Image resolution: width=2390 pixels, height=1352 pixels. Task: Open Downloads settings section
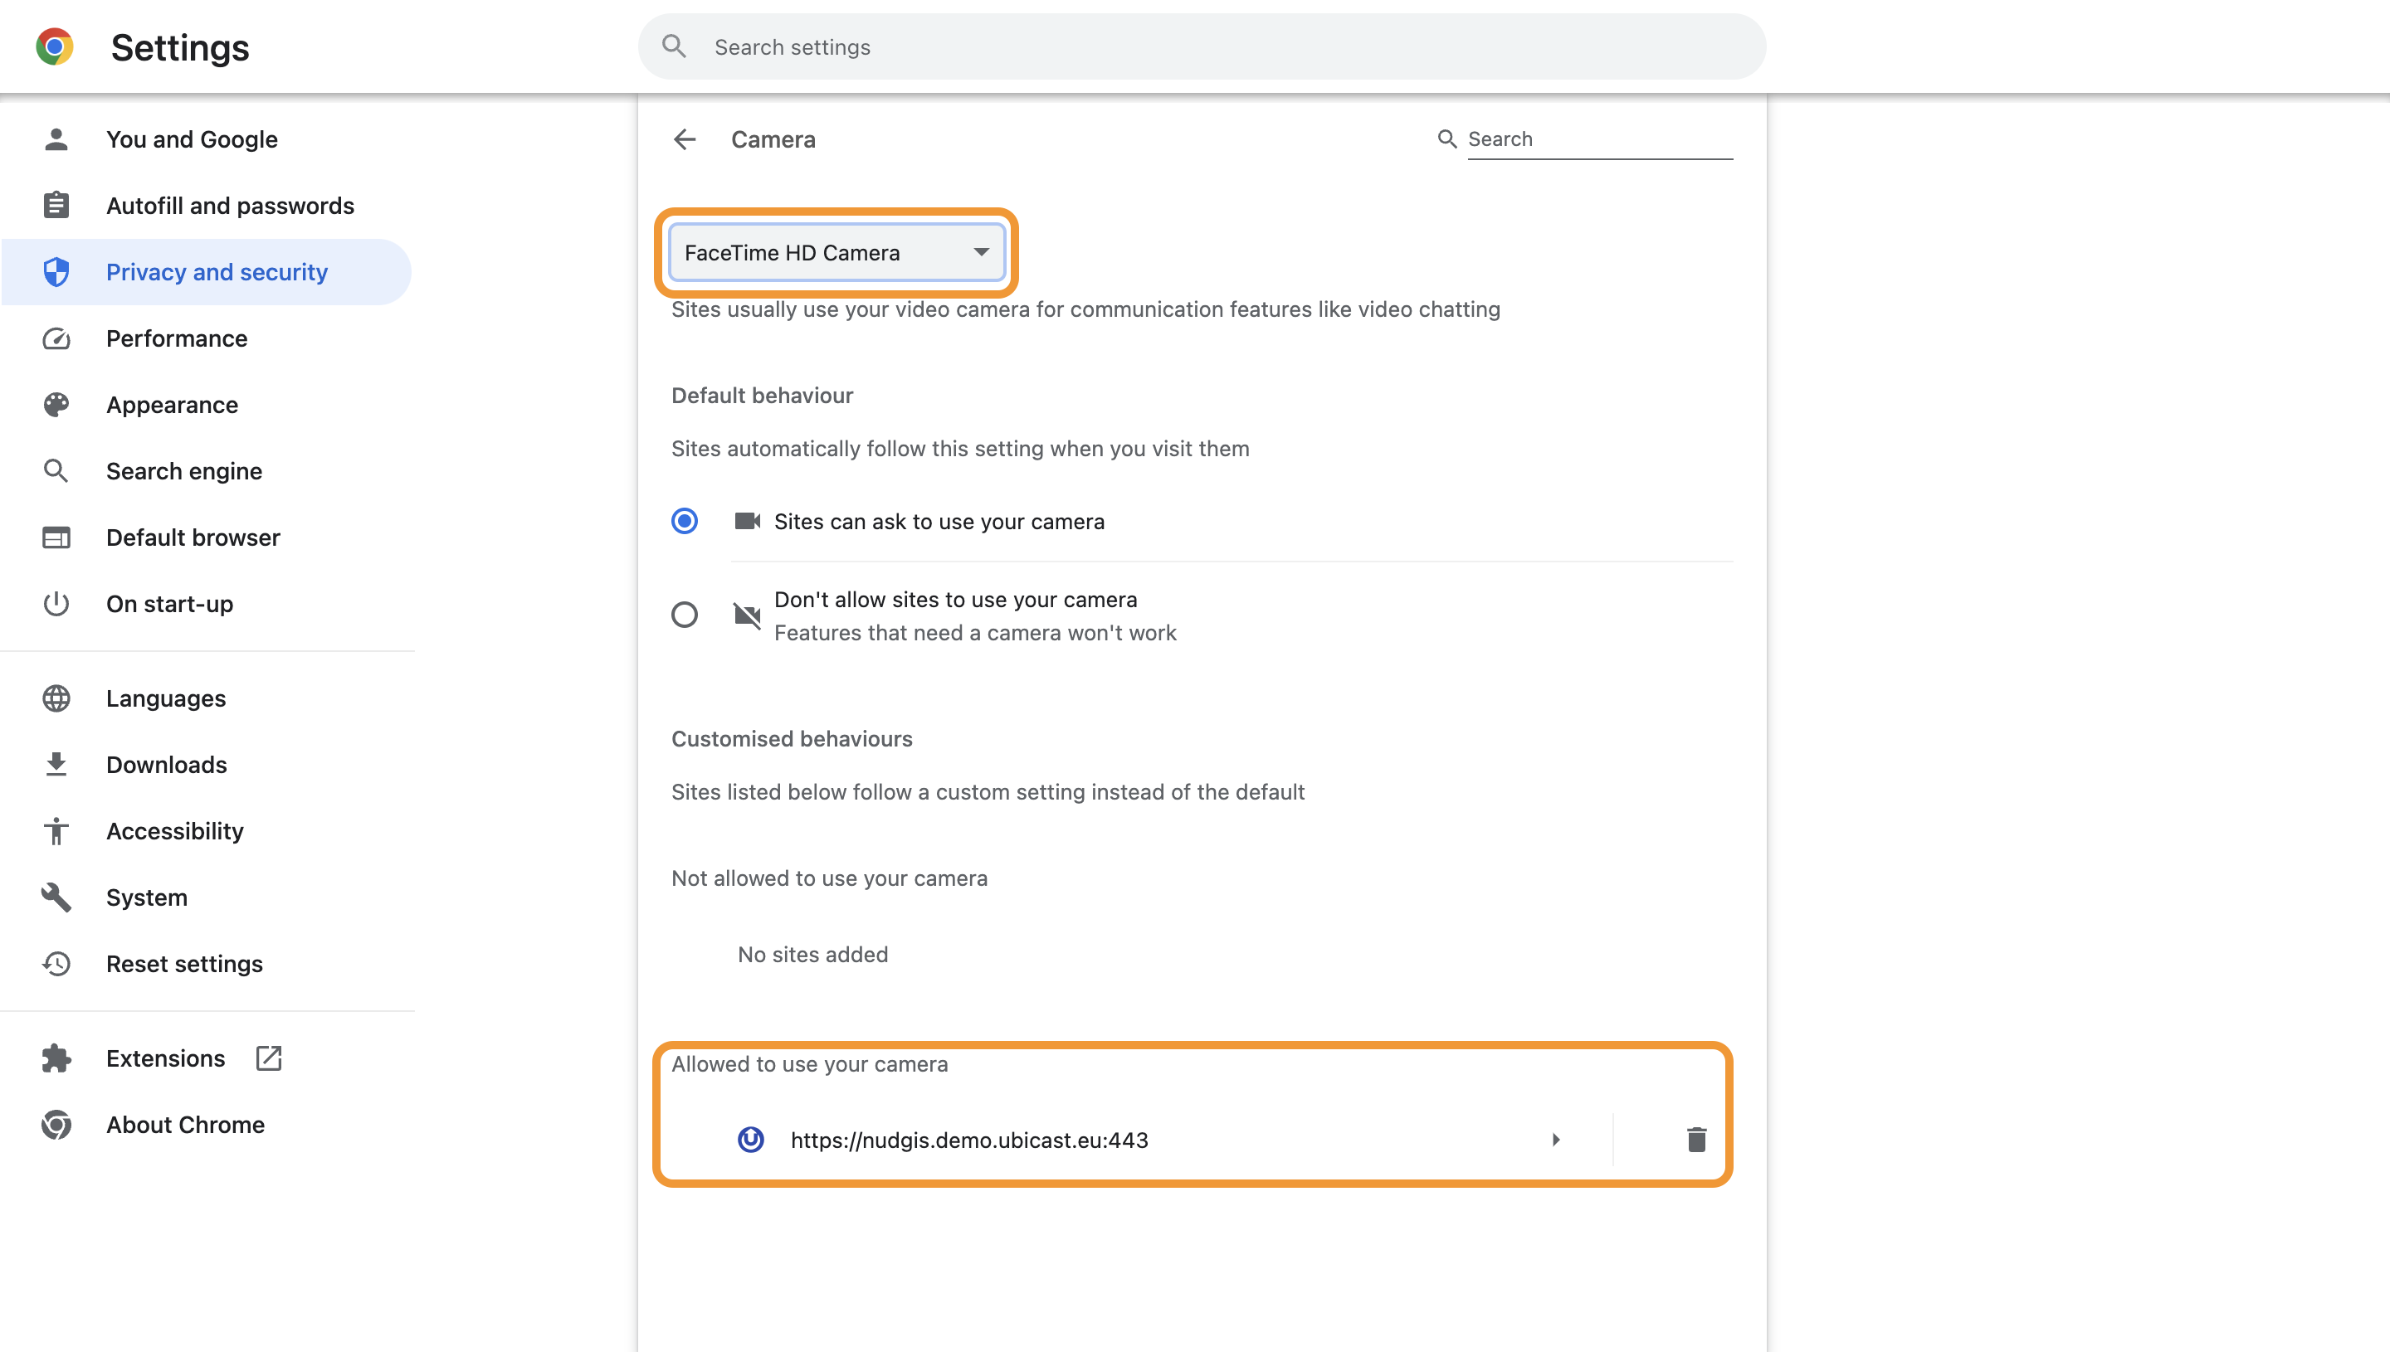coord(206,764)
